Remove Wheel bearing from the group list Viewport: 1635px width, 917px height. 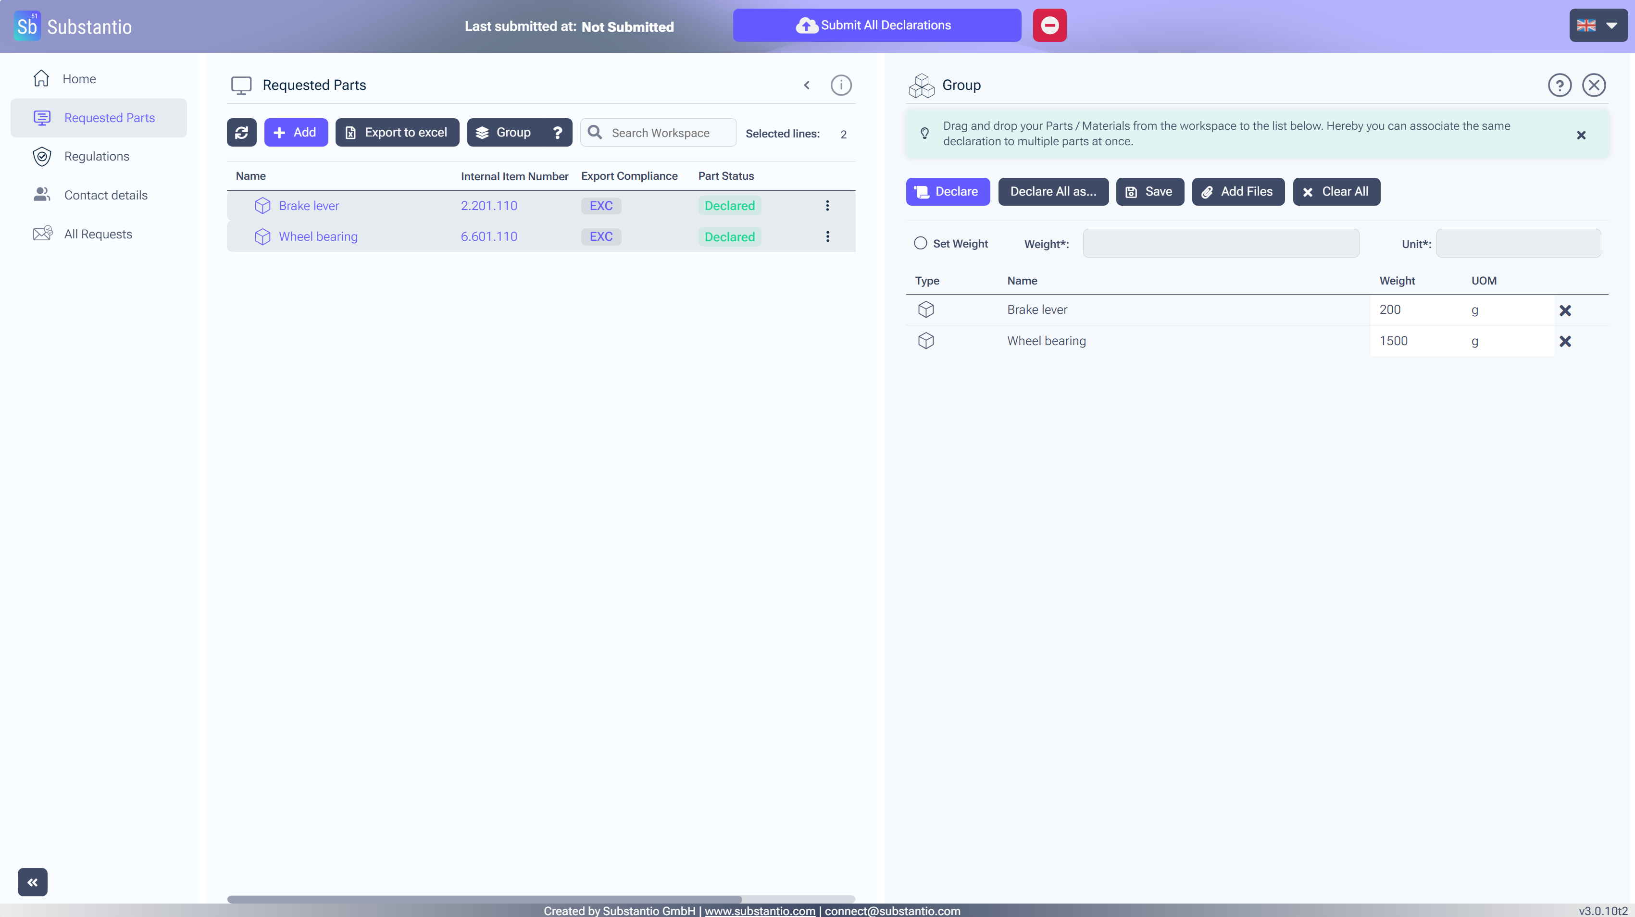[1564, 341]
